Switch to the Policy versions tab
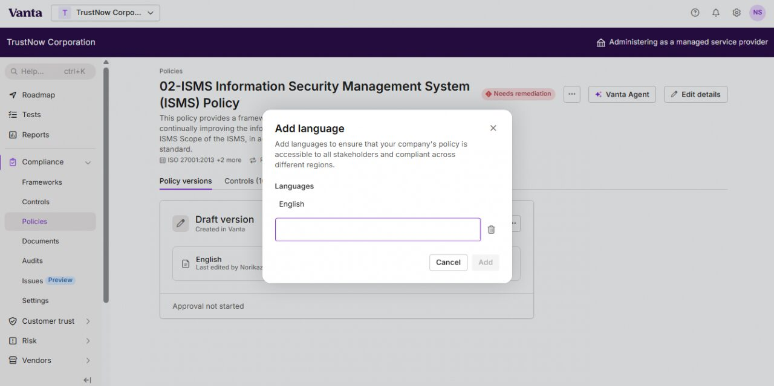The image size is (774, 386). 186,181
